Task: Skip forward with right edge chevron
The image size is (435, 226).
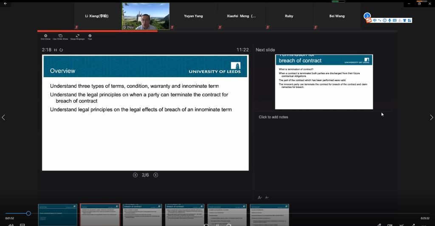Action: pos(431,117)
